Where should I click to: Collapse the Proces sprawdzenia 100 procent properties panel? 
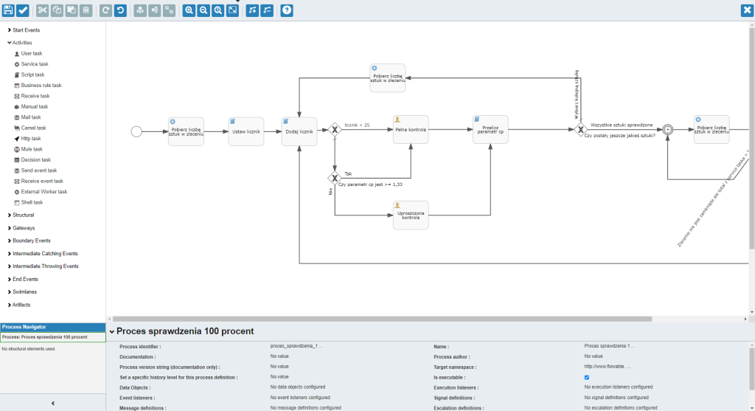(x=112, y=331)
